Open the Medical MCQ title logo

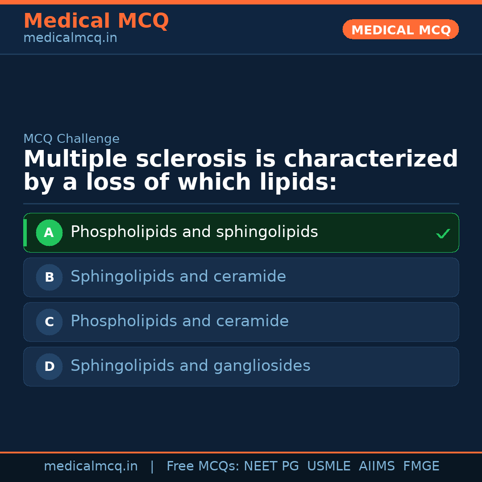pos(96,21)
